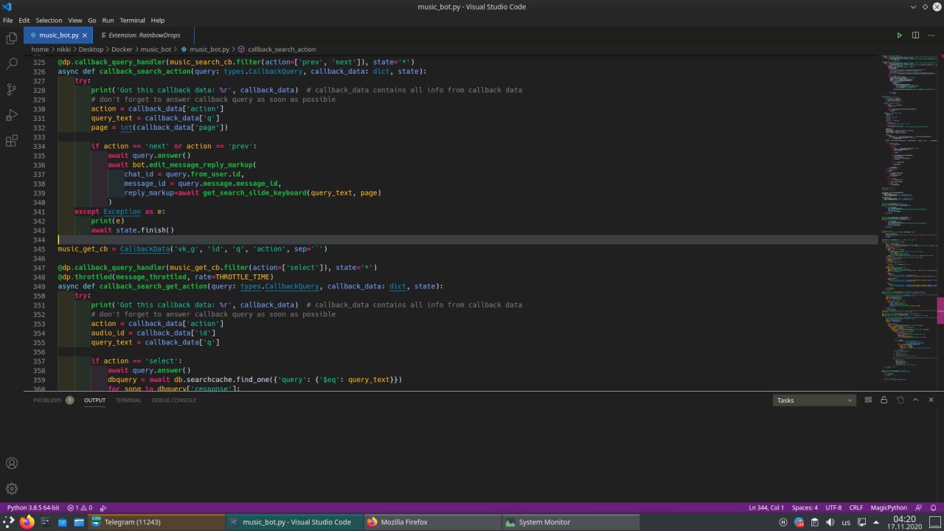
Task: Toggle maximized panel size with chevron
Action: coord(915,400)
